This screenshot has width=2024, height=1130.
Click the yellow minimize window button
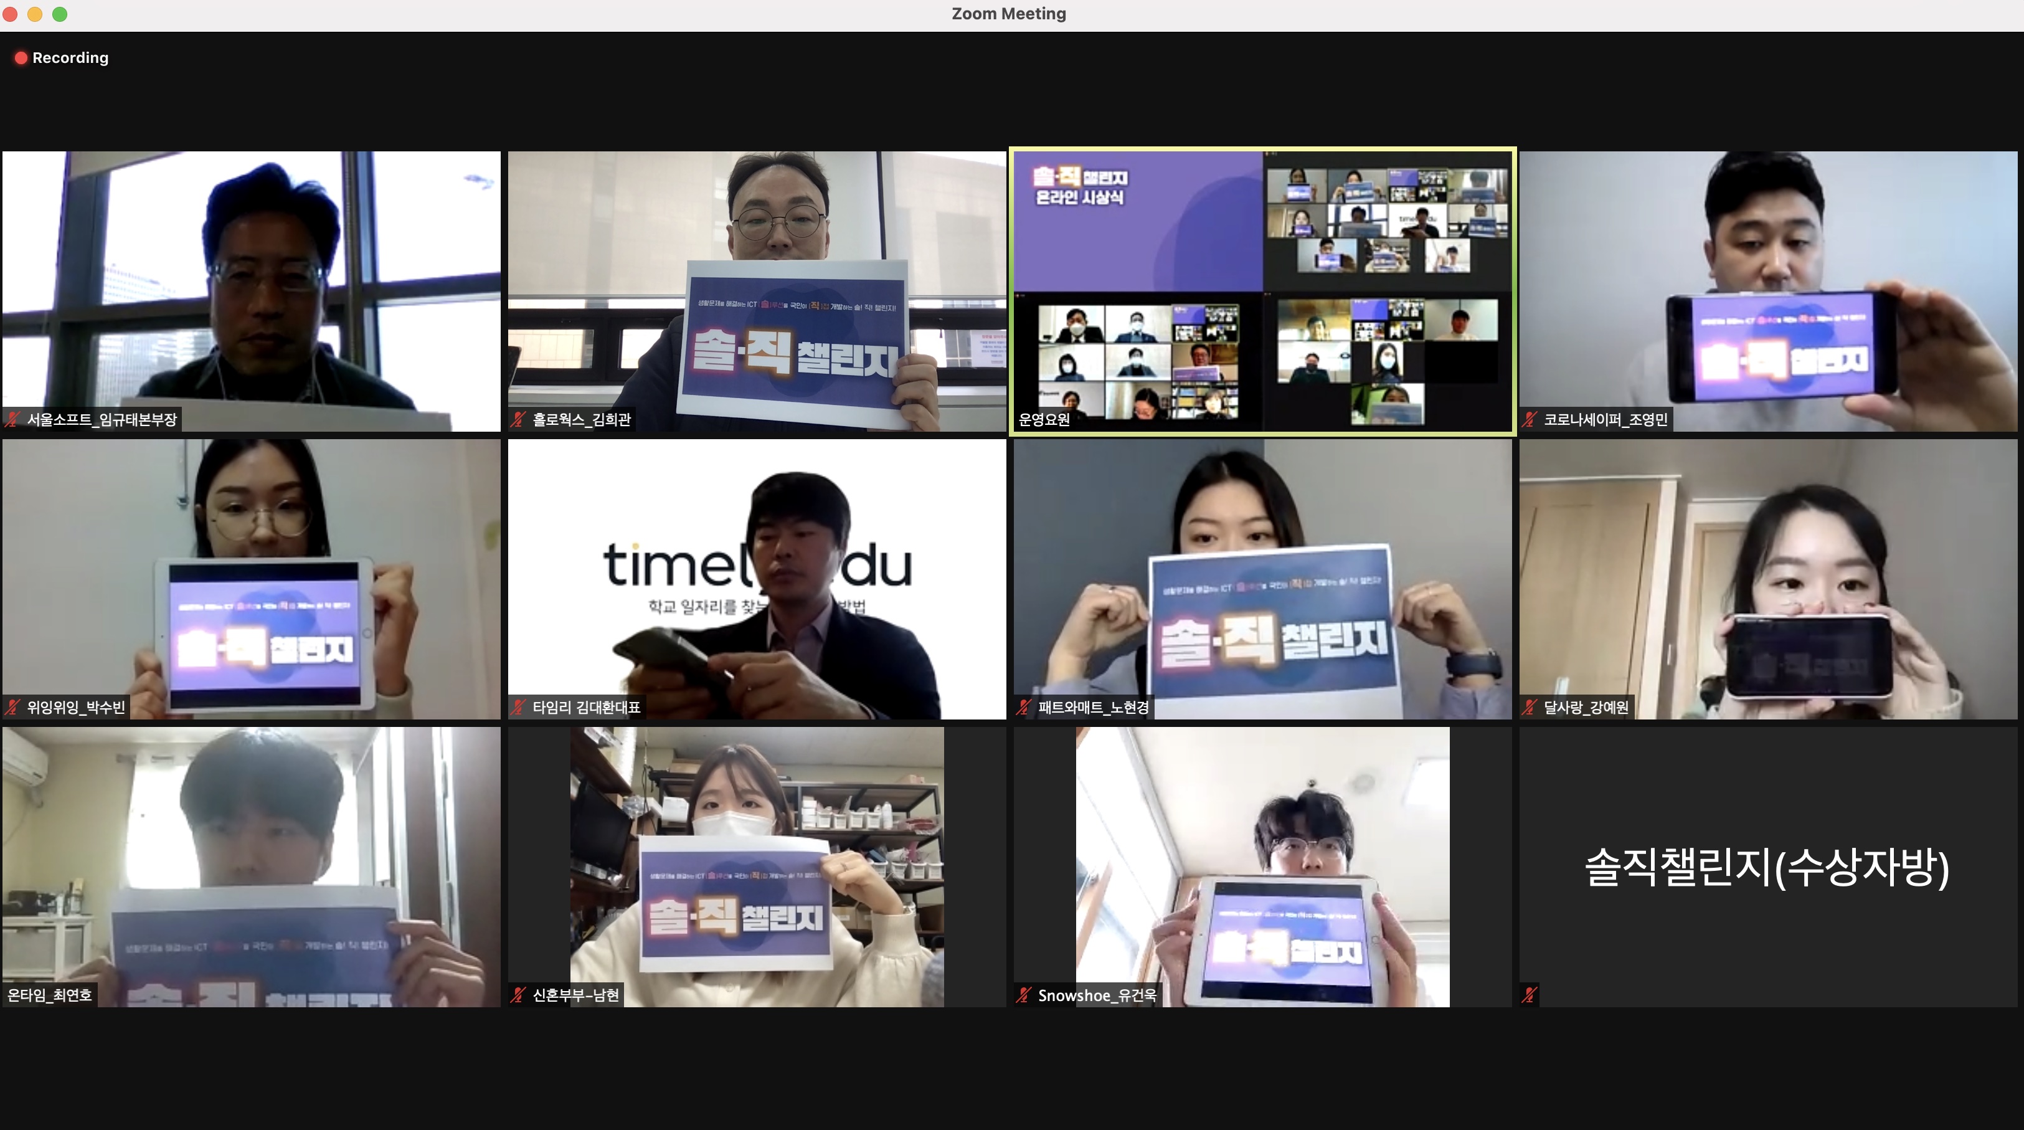pos(35,14)
